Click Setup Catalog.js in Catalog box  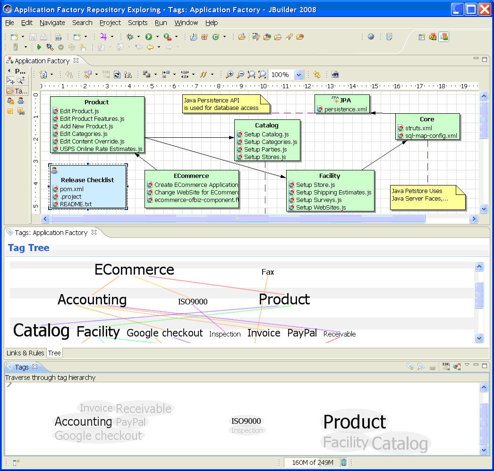tap(266, 135)
